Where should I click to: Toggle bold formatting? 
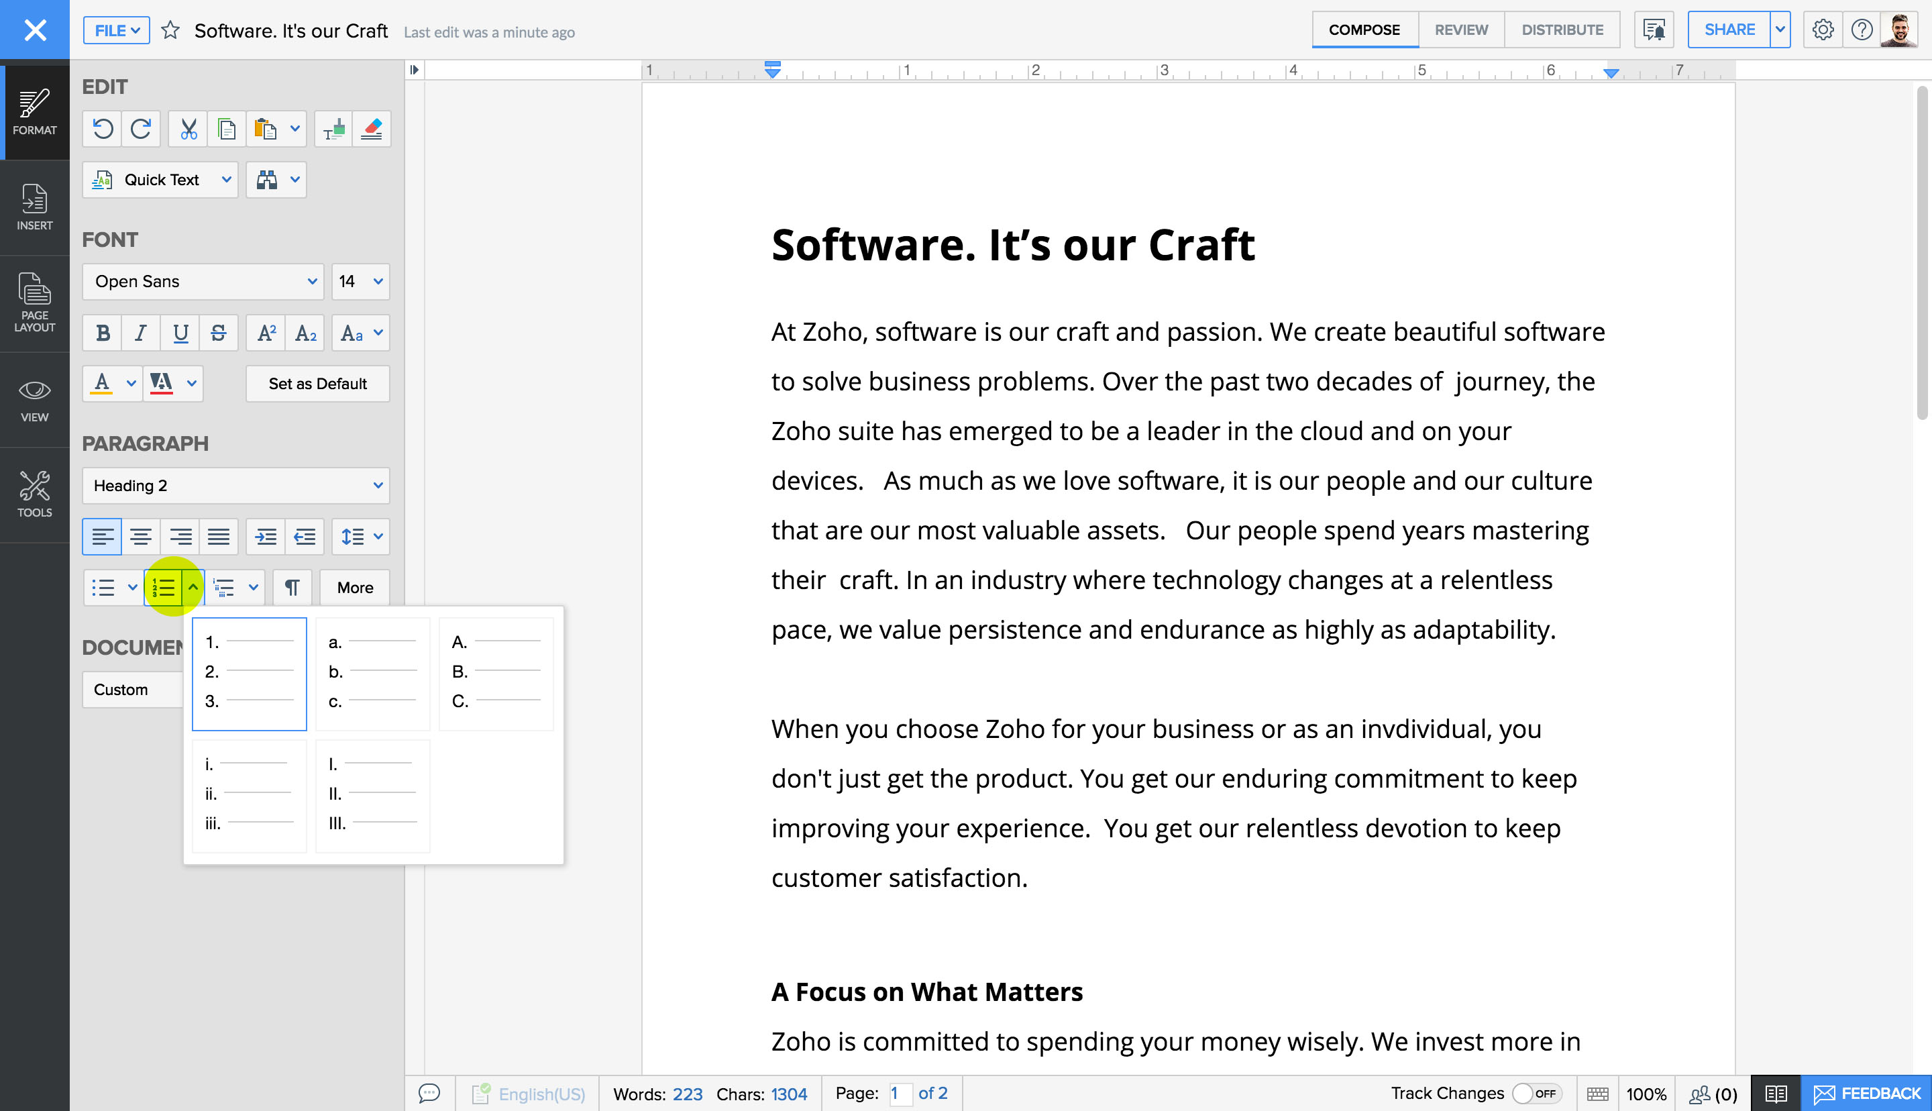pos(103,333)
